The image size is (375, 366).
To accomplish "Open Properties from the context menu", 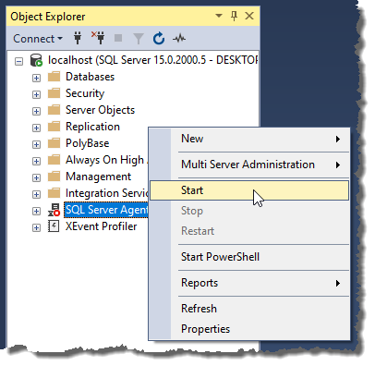I will (x=249, y=329).
